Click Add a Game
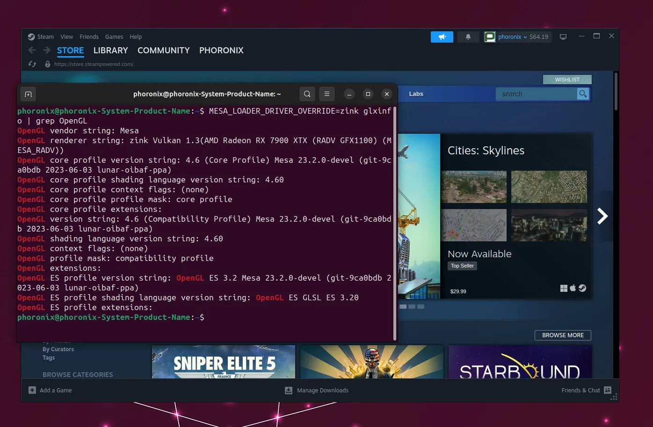The width and height of the screenshot is (653, 427). coord(51,390)
